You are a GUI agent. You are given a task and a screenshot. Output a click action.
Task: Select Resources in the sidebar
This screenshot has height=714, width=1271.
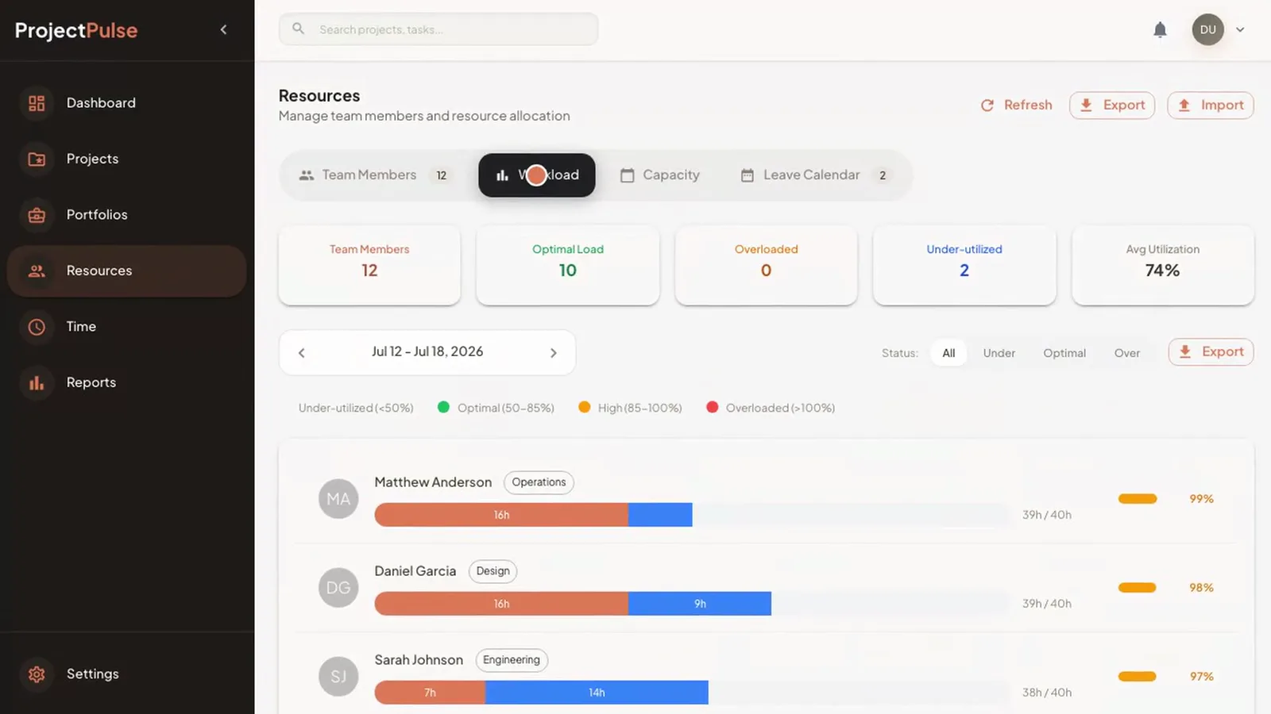click(x=127, y=271)
